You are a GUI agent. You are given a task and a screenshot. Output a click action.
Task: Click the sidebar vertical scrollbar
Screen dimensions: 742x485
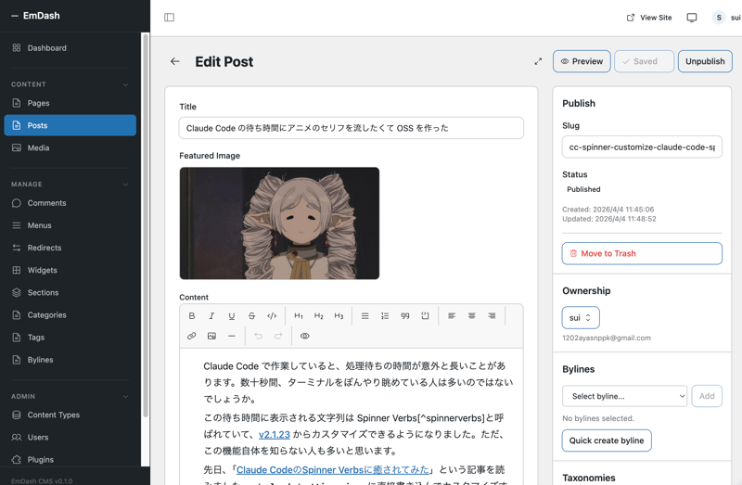(x=146, y=224)
